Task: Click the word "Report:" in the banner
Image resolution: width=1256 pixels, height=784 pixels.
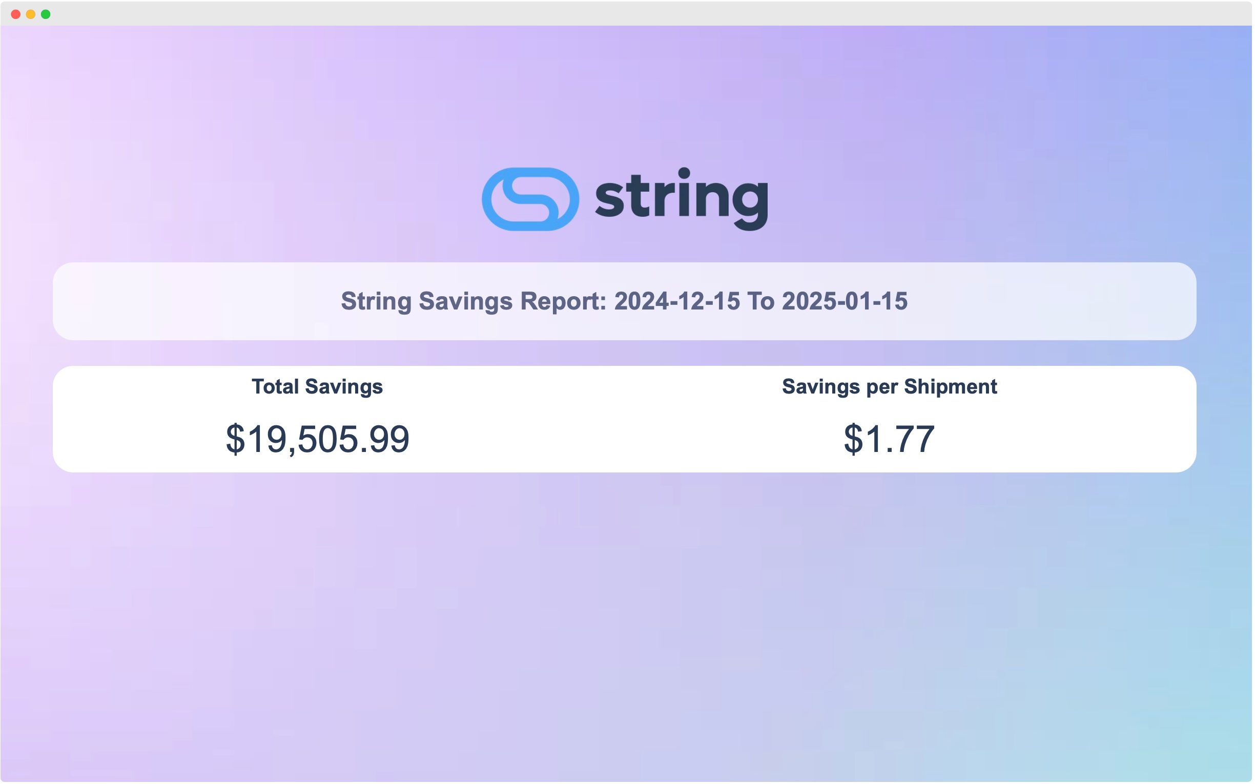Action: pos(563,302)
